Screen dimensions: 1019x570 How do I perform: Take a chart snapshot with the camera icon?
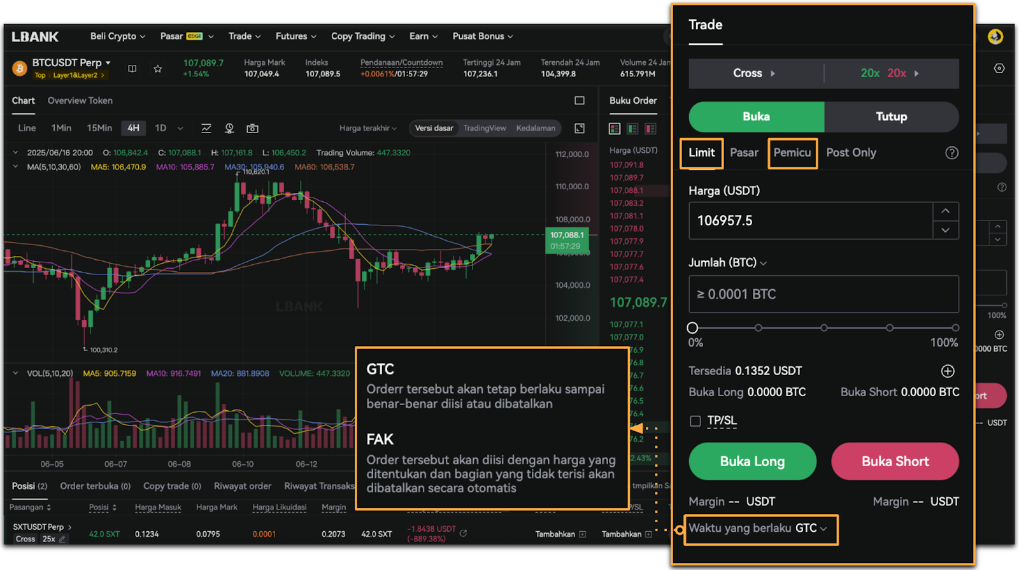click(x=252, y=129)
